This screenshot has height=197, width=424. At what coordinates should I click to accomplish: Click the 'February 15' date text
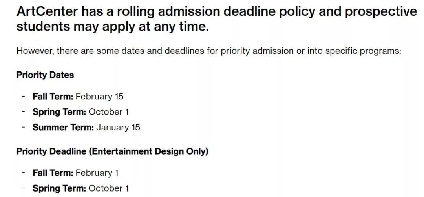tap(99, 97)
